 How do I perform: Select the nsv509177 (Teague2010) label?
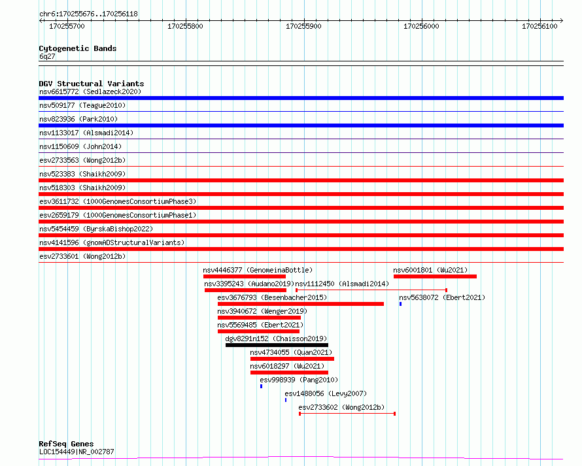[82, 105]
